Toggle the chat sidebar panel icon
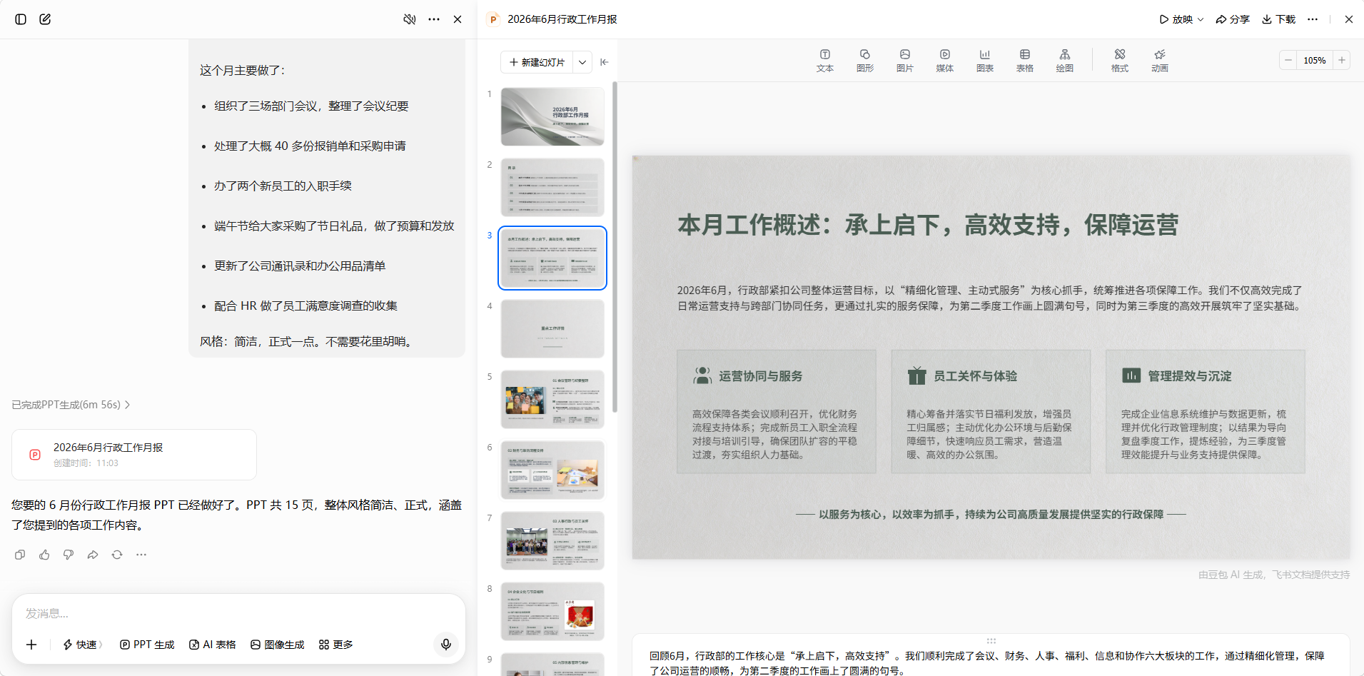Screen dimensions: 1364x676 click(21, 19)
